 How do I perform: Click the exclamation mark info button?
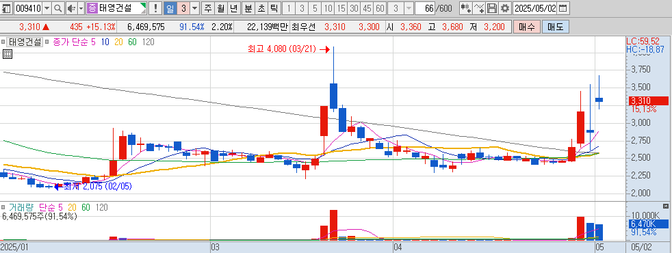tap(155, 8)
